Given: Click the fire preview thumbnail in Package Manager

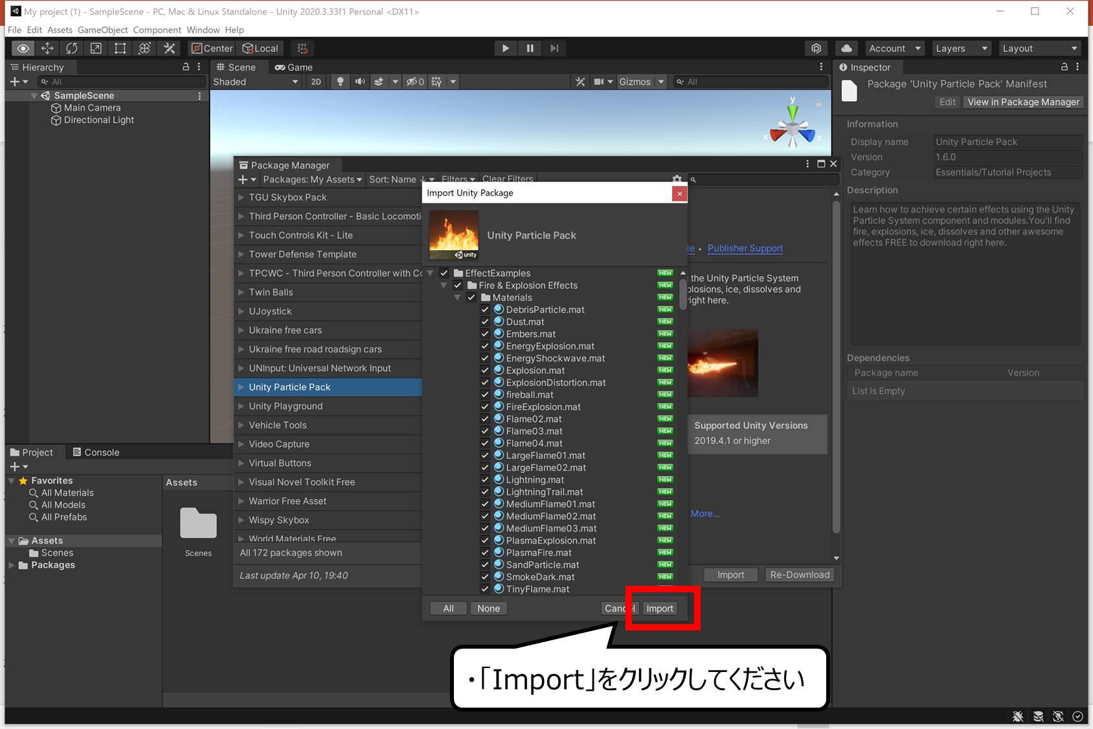Looking at the screenshot, I should click(722, 363).
